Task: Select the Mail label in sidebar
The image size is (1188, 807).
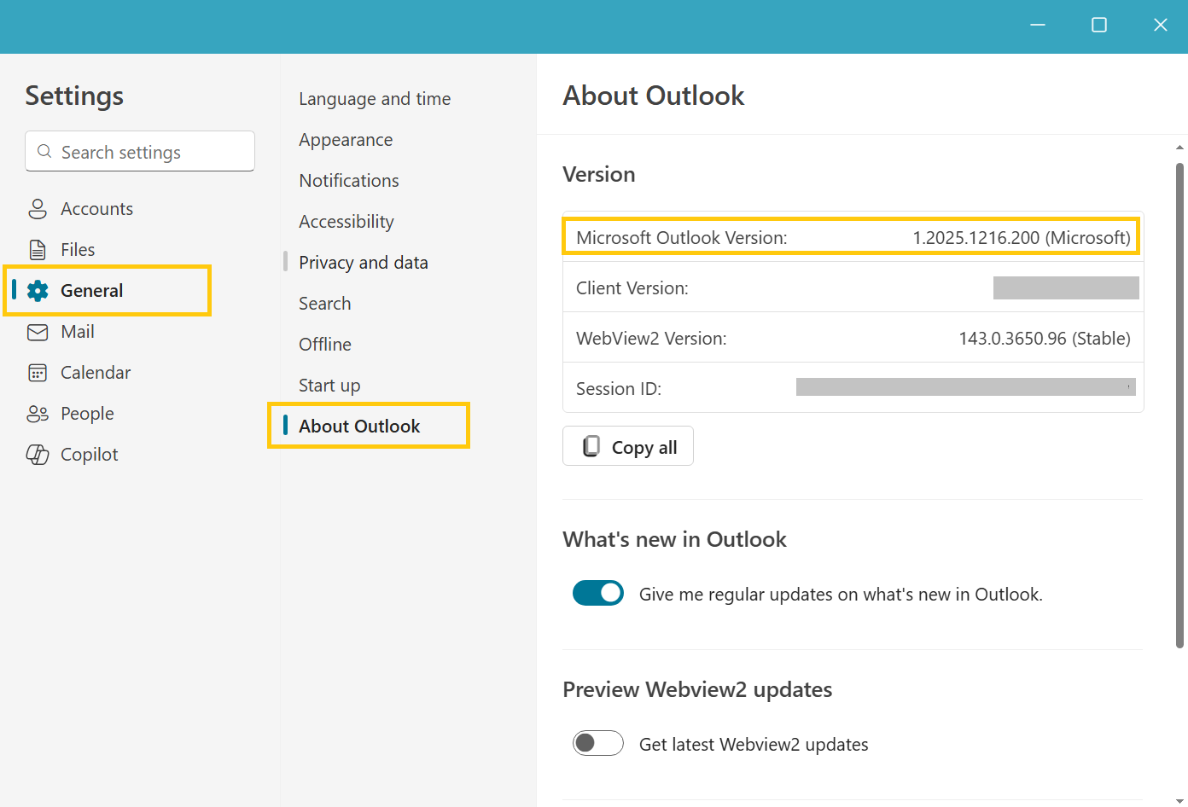Action: 78,332
